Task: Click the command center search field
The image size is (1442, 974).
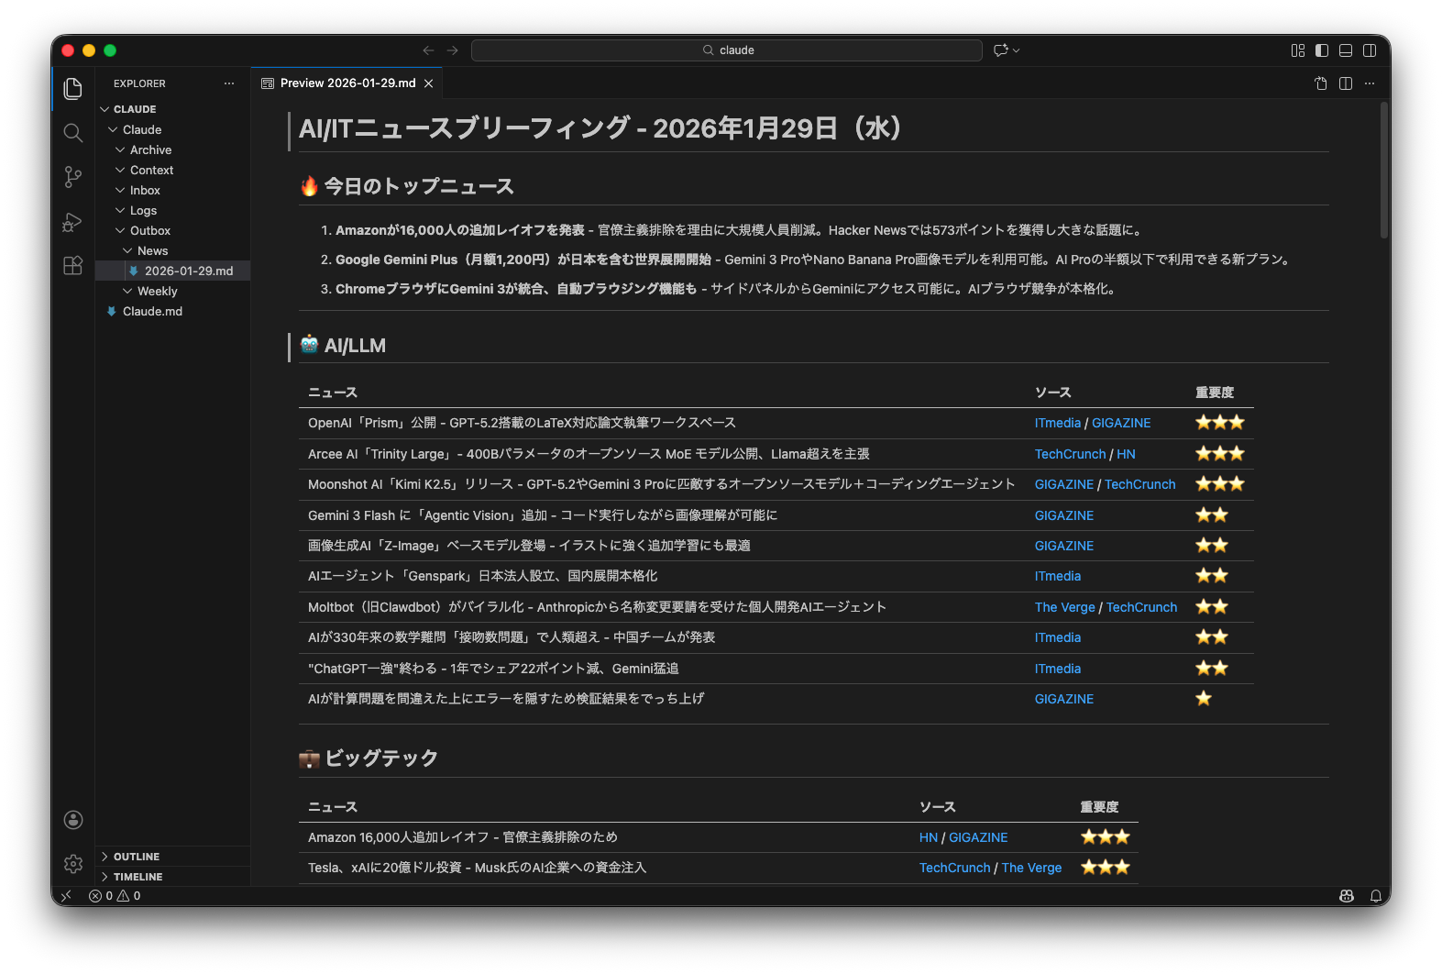Action: [727, 50]
